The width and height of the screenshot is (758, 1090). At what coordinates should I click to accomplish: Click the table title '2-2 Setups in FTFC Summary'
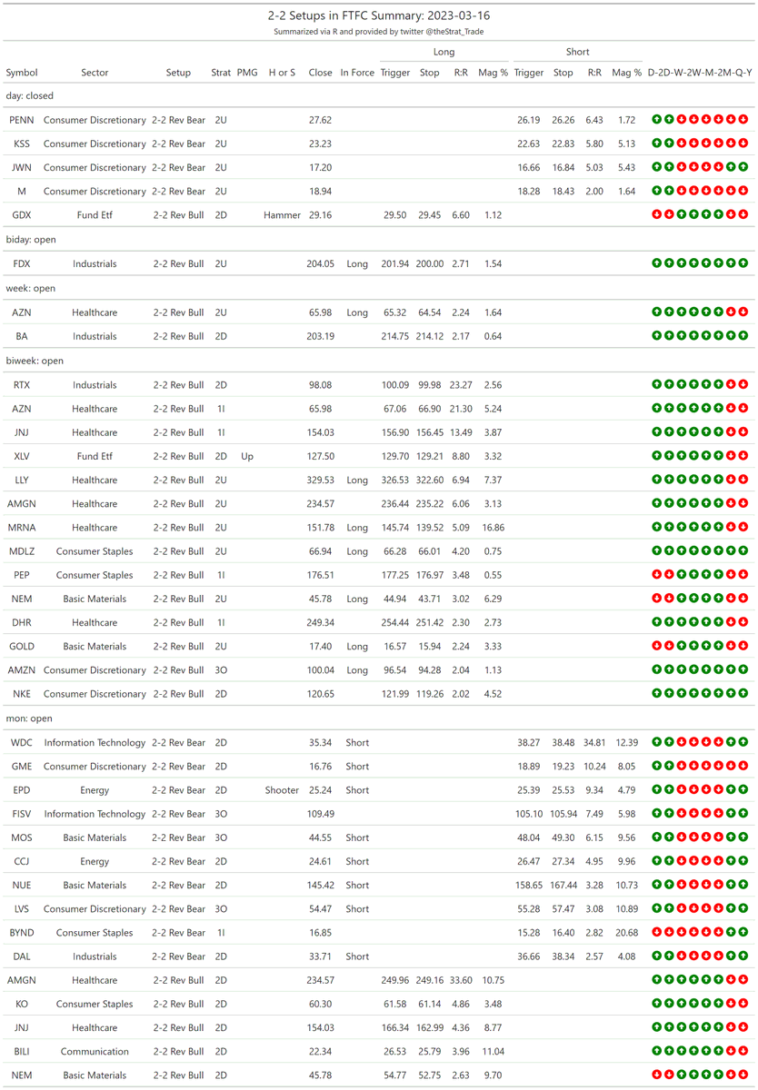coord(379,15)
